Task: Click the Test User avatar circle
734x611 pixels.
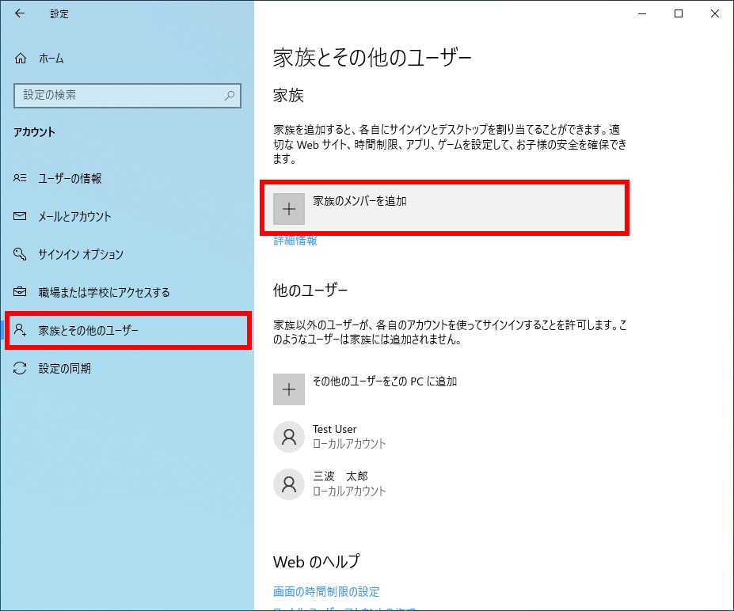Action: 289,436
